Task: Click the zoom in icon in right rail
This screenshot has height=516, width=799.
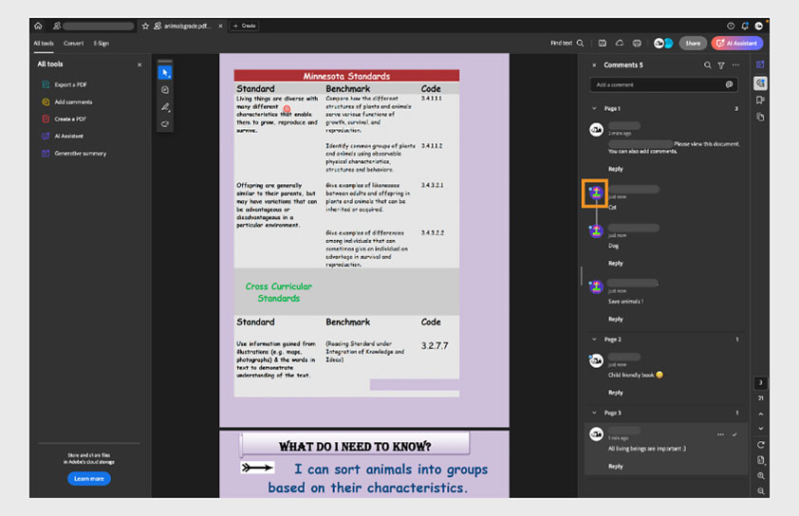Action: click(761, 475)
